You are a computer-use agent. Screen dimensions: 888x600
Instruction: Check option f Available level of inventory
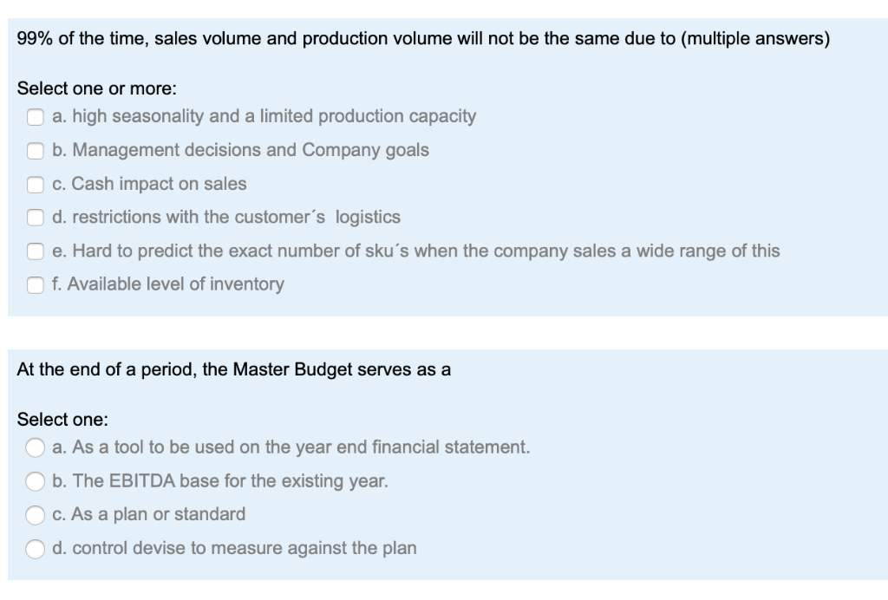point(35,284)
